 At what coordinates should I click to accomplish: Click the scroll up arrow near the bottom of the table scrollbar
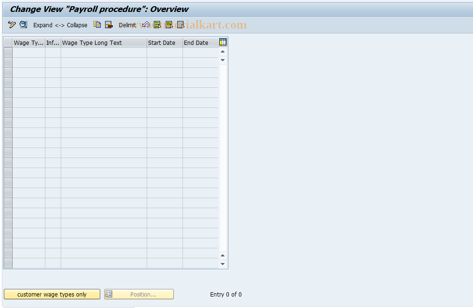223,255
